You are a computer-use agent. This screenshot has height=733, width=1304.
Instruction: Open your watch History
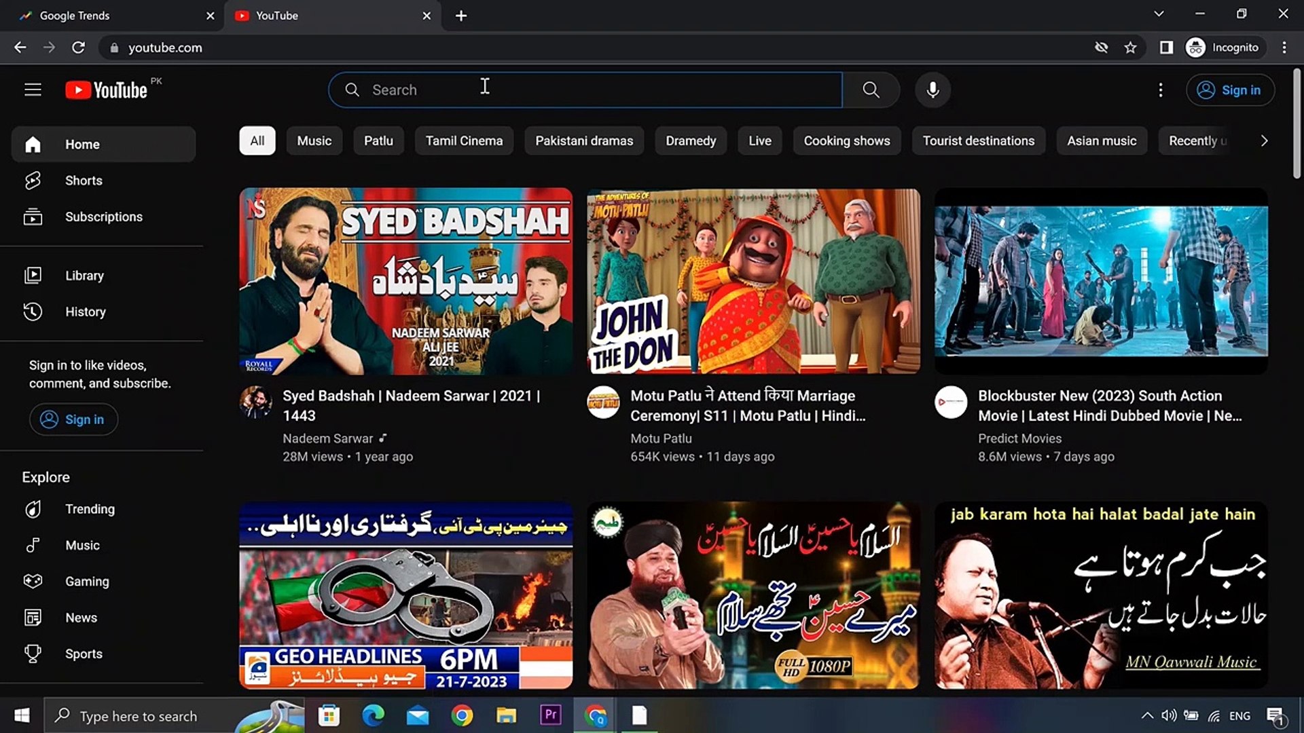[85, 312]
